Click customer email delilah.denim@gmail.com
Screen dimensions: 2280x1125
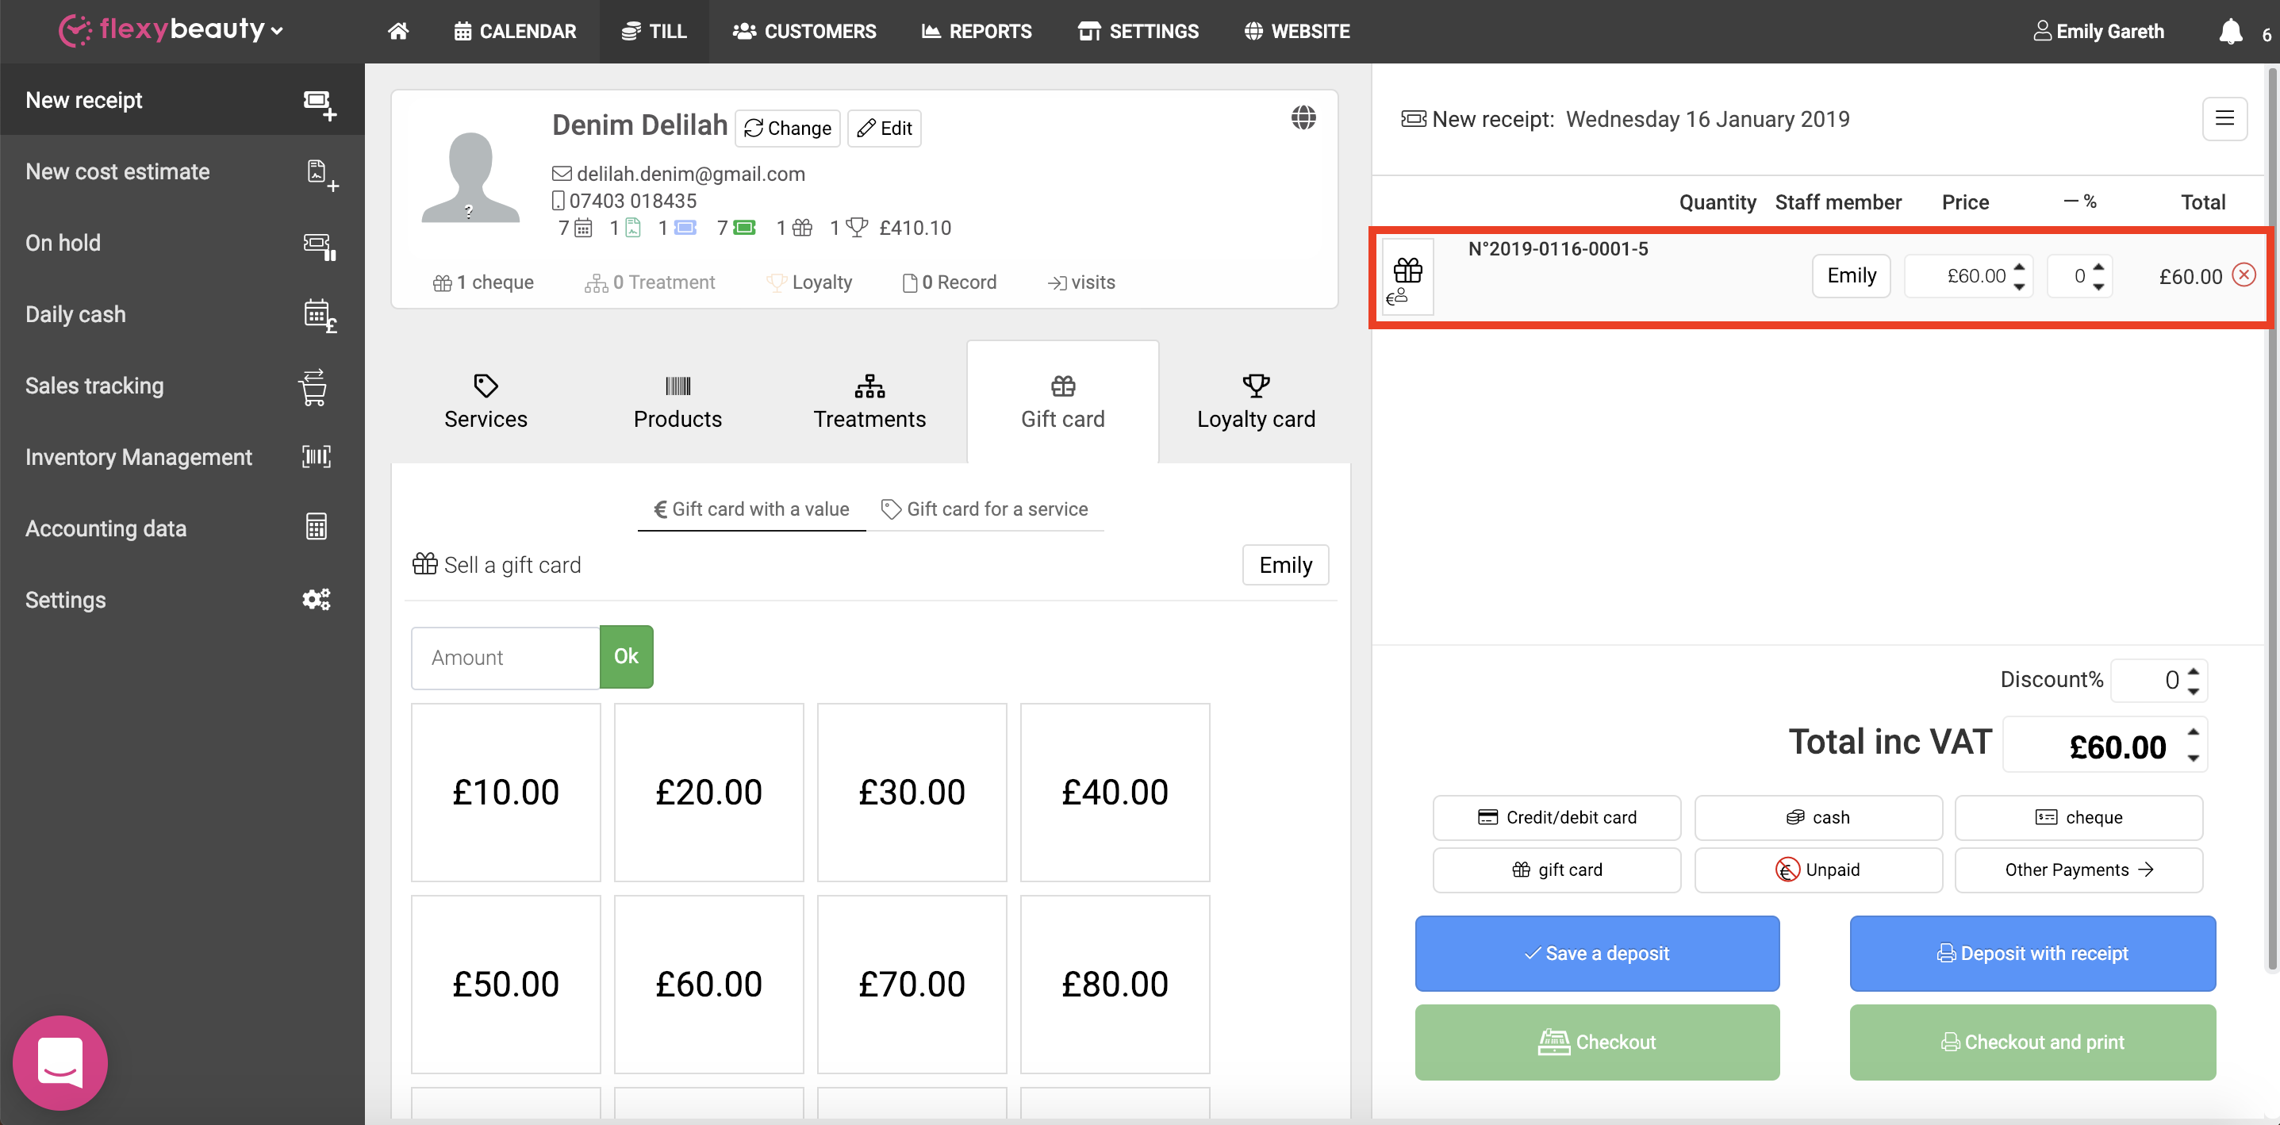(x=690, y=174)
